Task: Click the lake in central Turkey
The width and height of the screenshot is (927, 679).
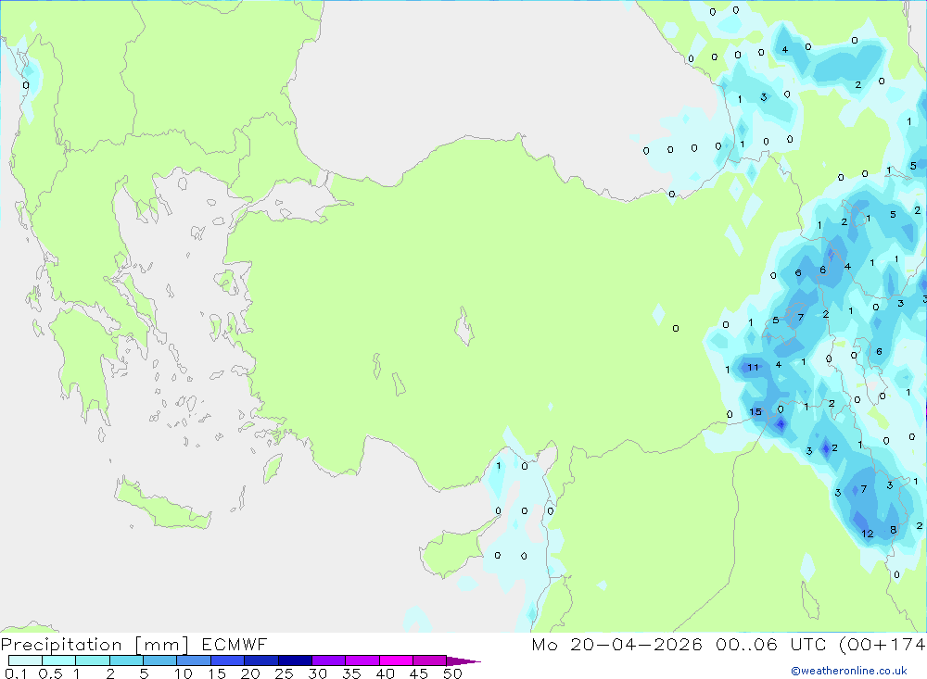Action: (x=464, y=326)
